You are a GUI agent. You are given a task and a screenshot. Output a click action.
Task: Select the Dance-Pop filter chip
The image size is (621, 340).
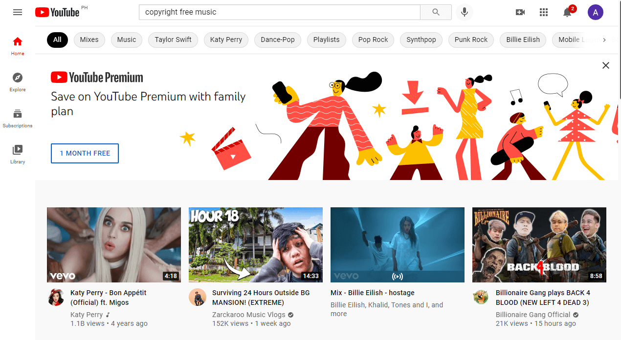(278, 40)
